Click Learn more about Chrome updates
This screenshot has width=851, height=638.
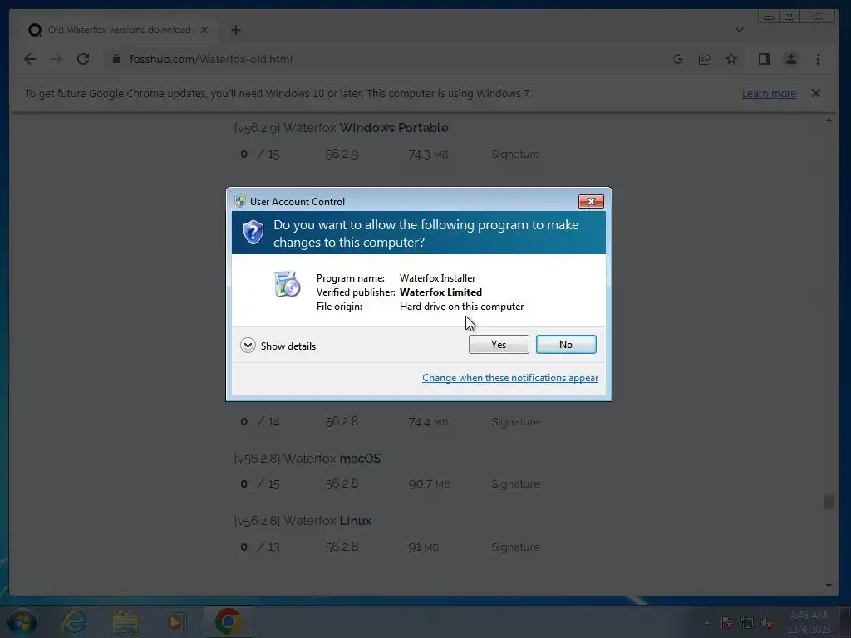(x=769, y=93)
